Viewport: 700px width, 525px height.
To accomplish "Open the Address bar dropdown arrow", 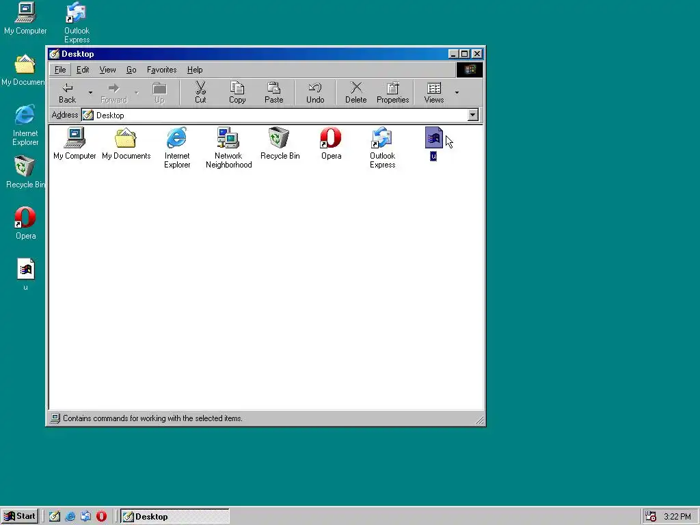I will [x=473, y=115].
